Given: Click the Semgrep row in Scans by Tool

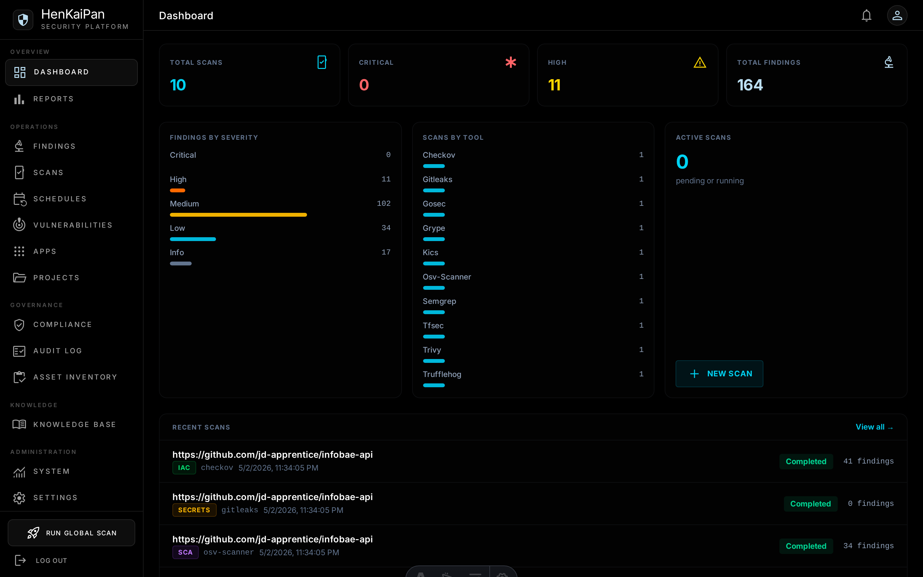Looking at the screenshot, I should tap(533, 306).
